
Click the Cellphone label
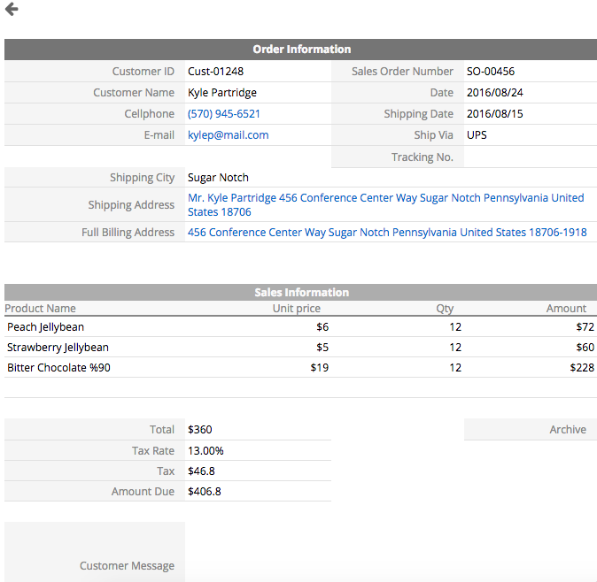pos(149,114)
